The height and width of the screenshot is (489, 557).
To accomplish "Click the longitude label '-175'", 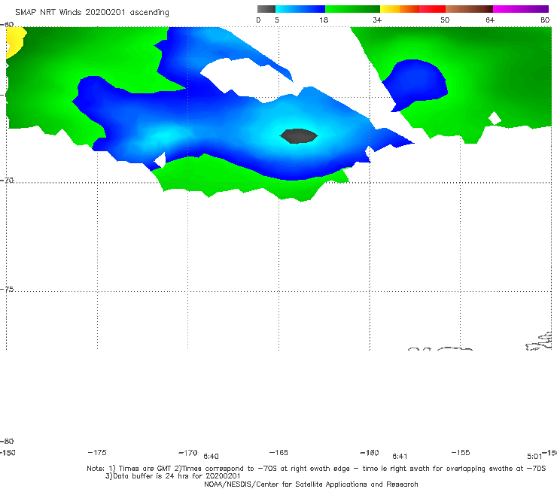I will [97, 452].
